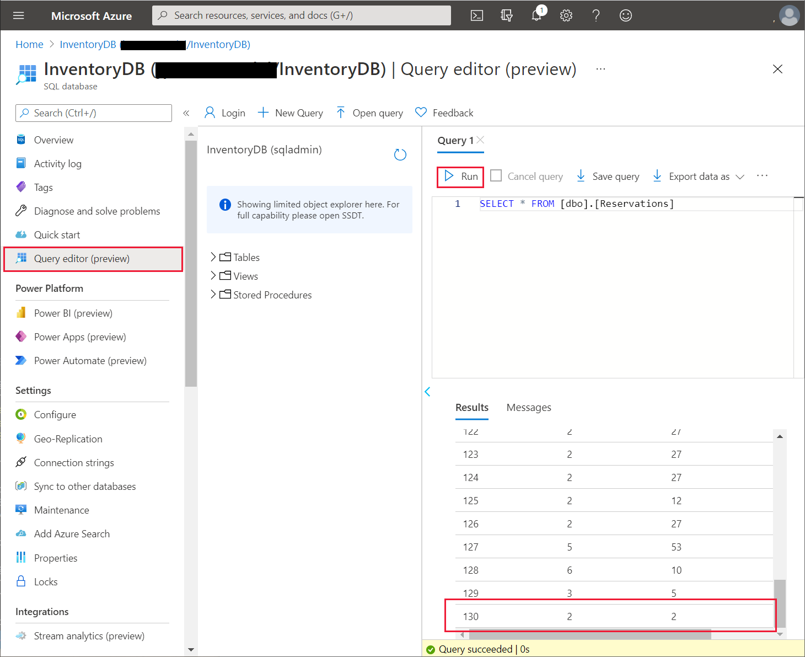Click Open query
Image resolution: width=805 pixels, height=657 pixels.
pos(369,113)
